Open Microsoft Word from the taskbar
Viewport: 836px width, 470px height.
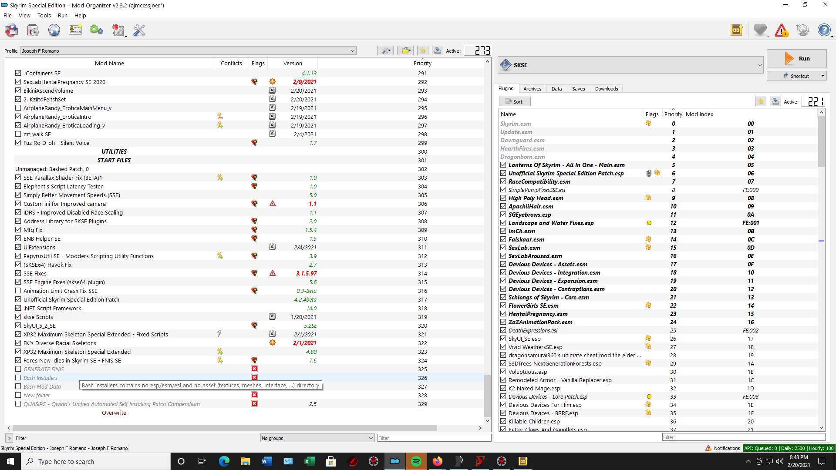(266, 461)
